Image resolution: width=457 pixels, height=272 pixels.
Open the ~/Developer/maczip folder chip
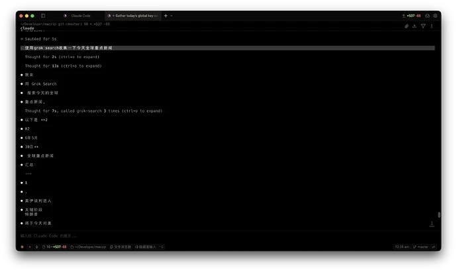point(88,247)
